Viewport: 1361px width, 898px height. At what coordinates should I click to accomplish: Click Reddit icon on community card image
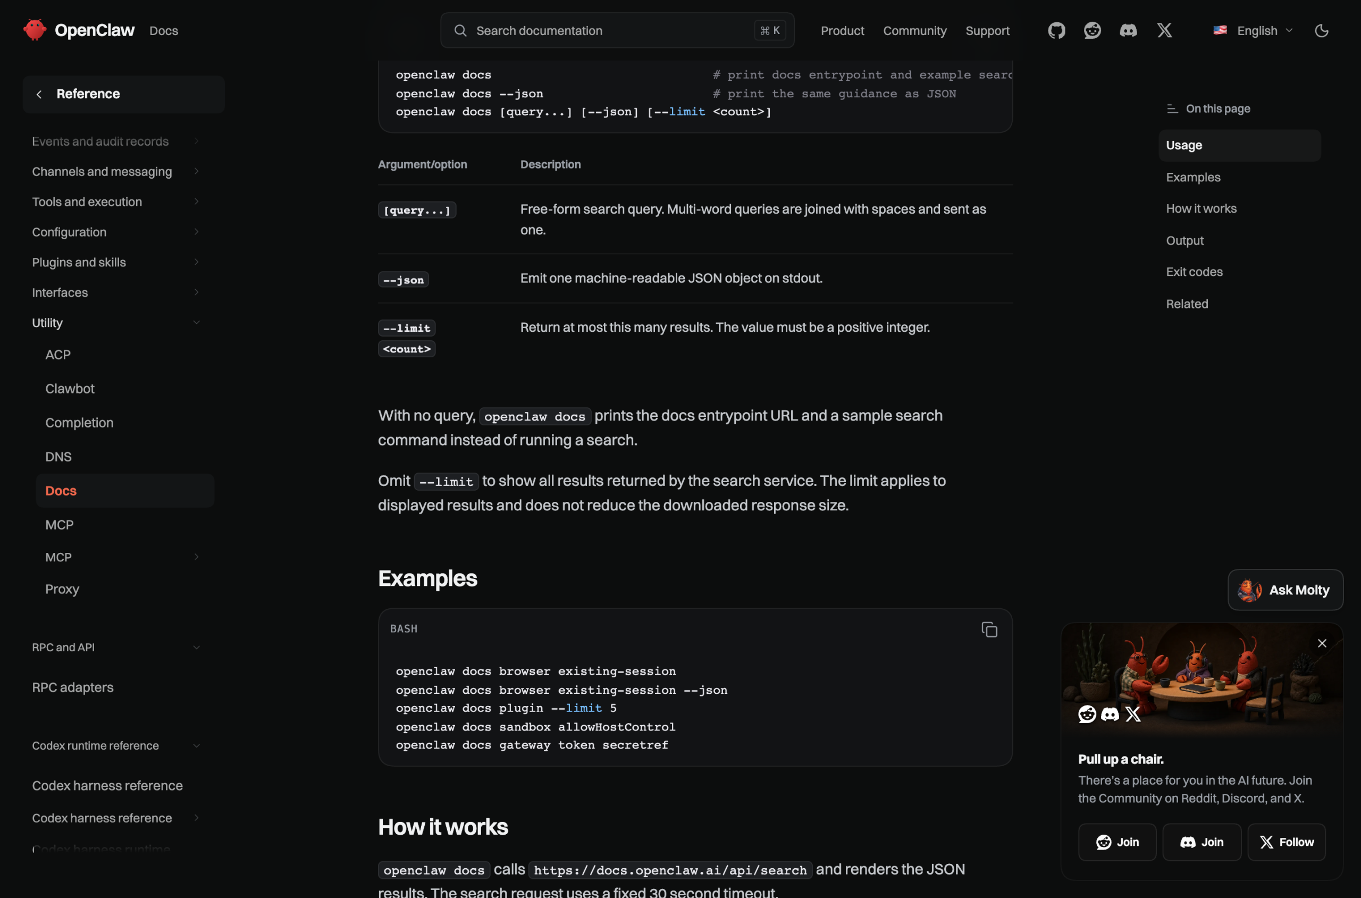1087,714
